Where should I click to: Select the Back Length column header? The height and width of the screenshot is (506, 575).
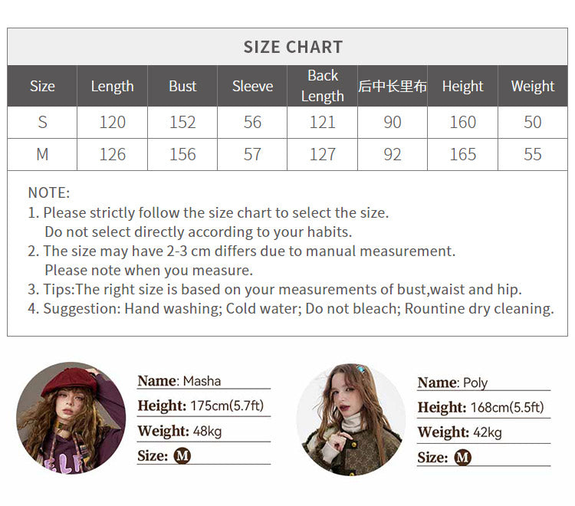pos(322,86)
